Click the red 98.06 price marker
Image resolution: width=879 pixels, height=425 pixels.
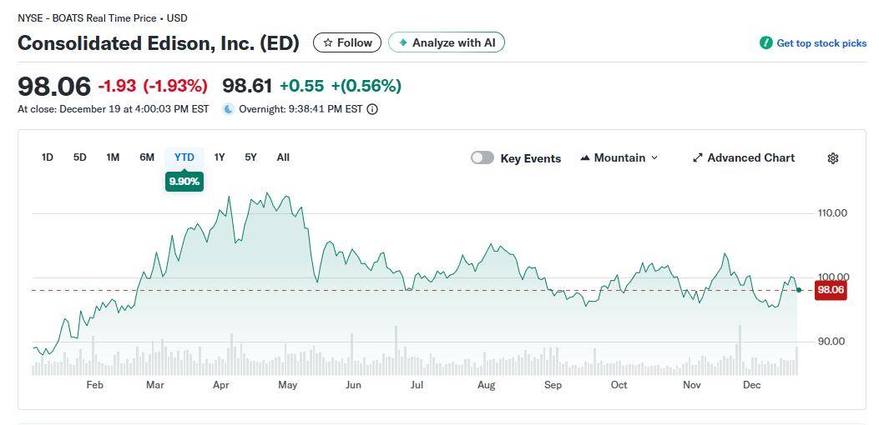831,290
